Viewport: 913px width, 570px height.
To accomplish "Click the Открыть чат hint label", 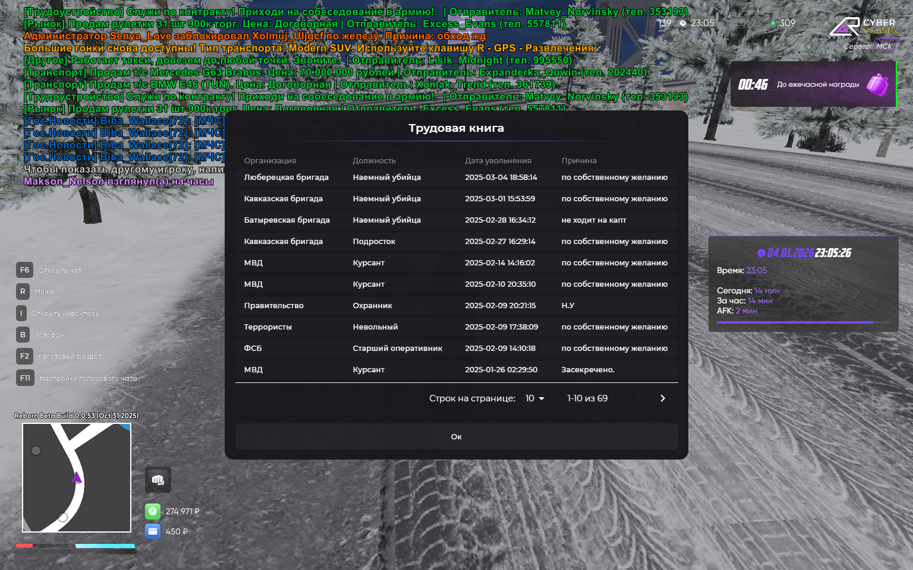I will 60,270.
